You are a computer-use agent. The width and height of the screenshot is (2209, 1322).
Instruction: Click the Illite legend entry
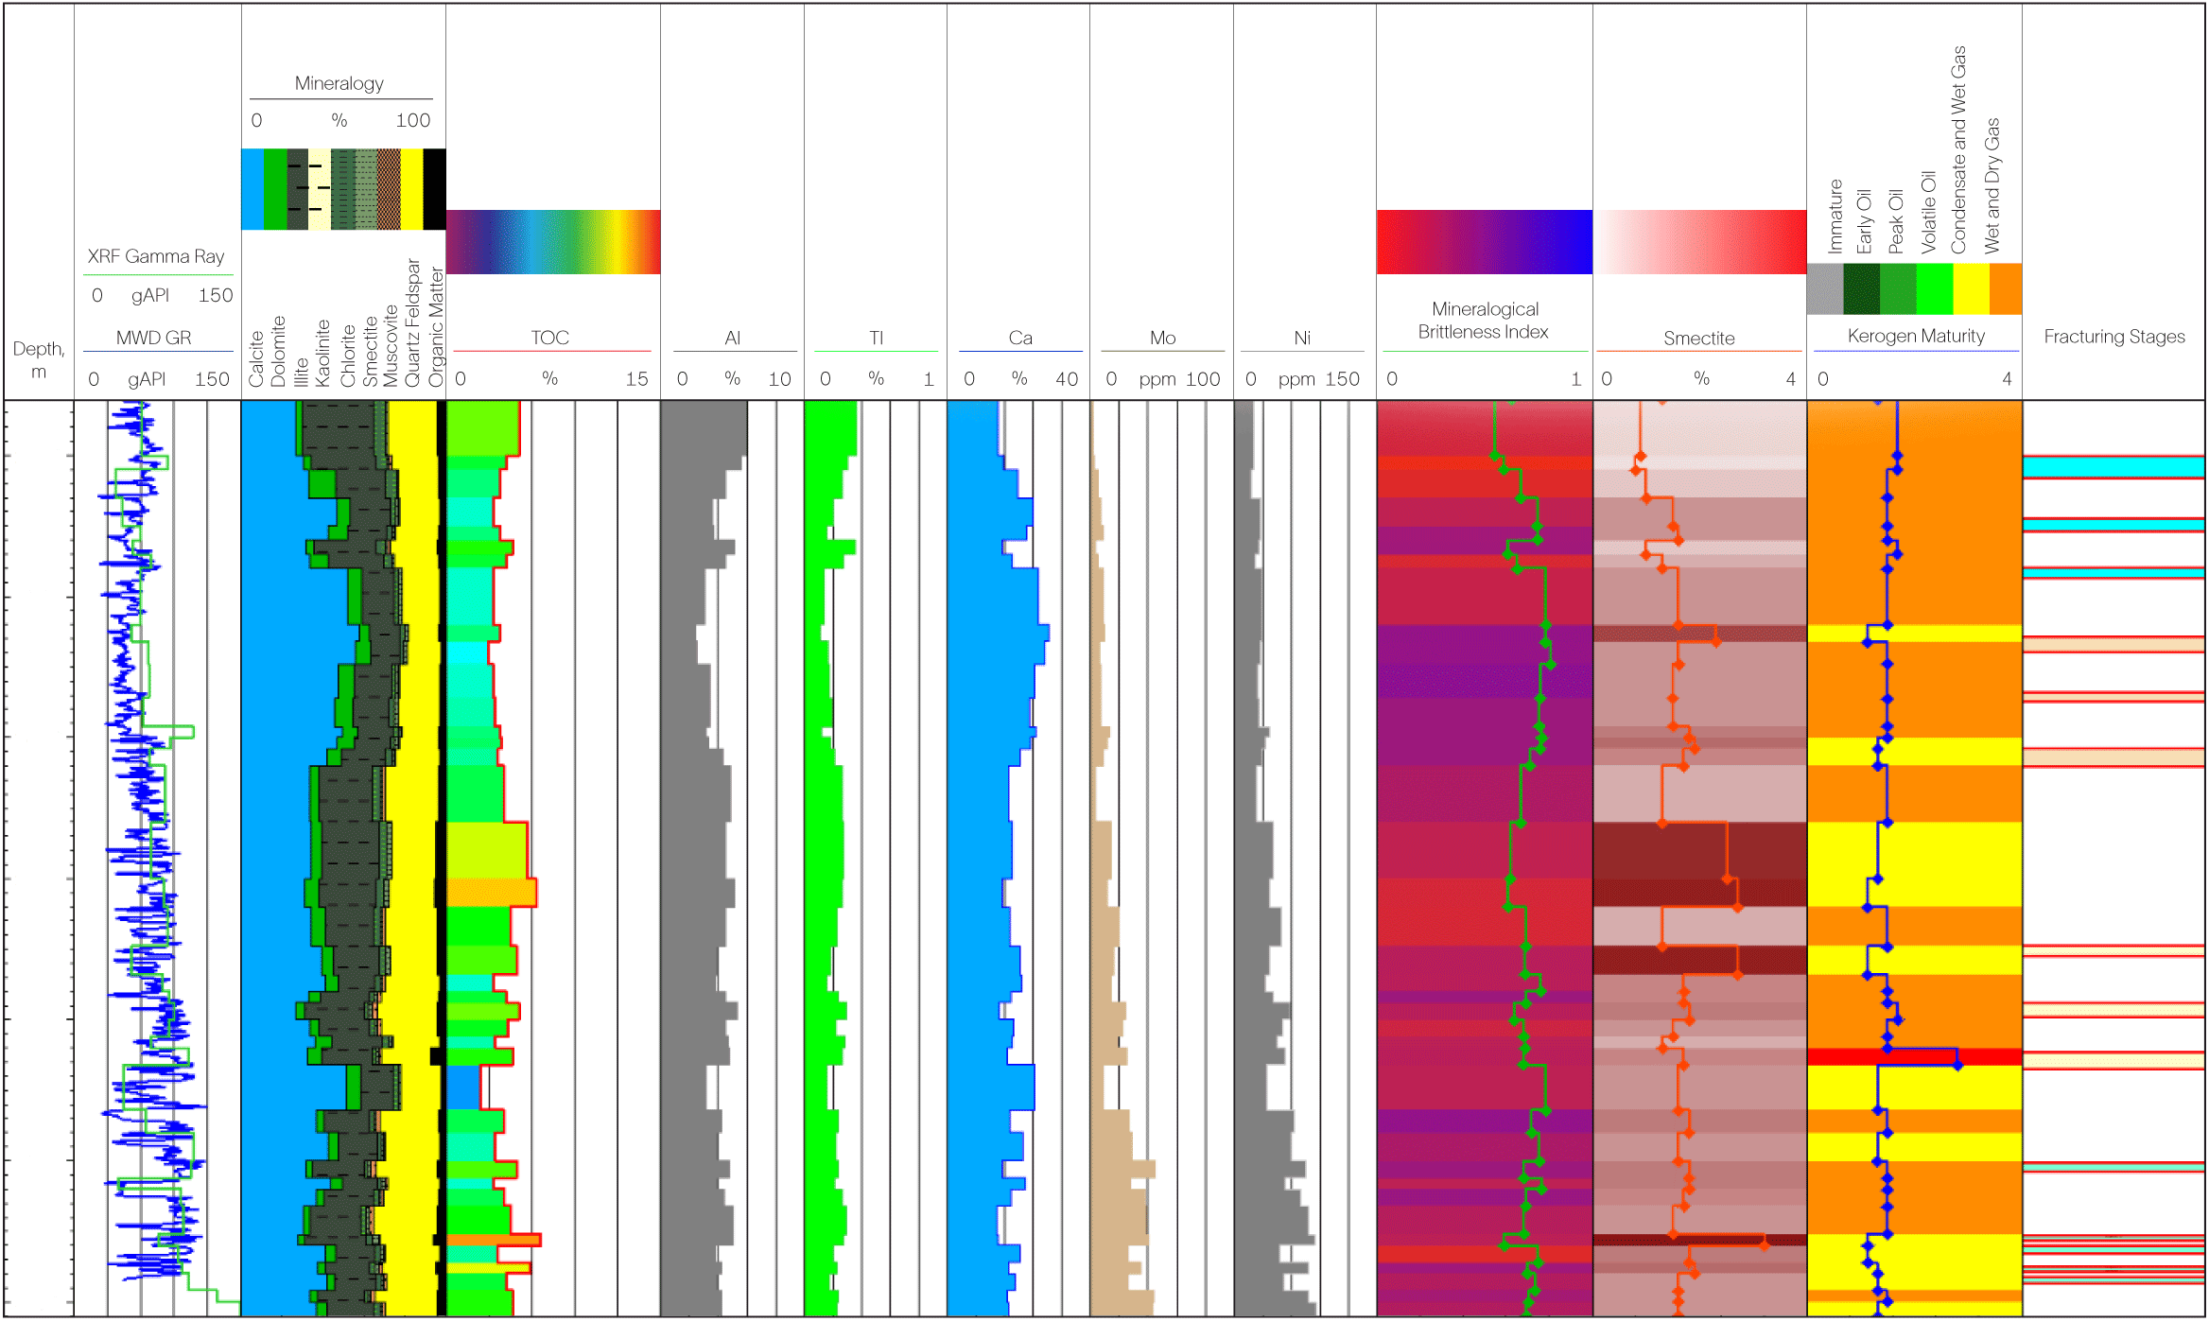pos(297,189)
